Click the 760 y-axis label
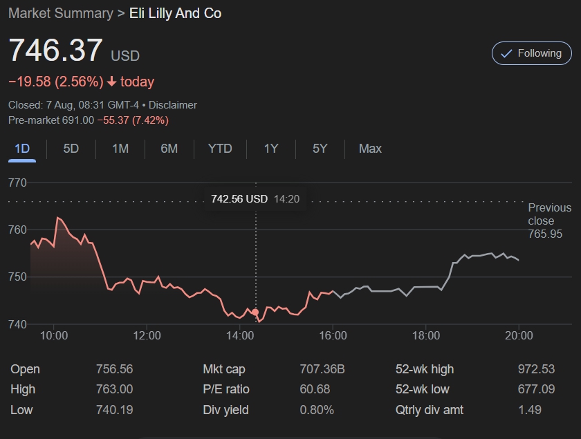Image resolution: width=581 pixels, height=439 pixels. pos(17,230)
